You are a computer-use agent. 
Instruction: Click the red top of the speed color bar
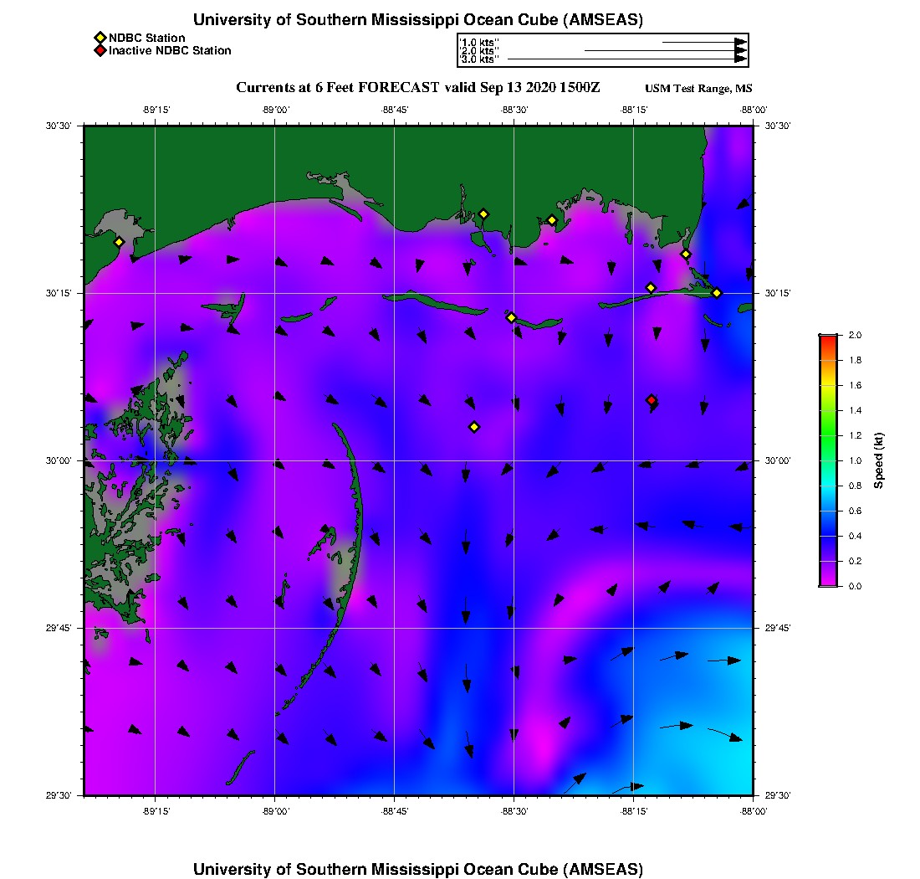(x=828, y=338)
